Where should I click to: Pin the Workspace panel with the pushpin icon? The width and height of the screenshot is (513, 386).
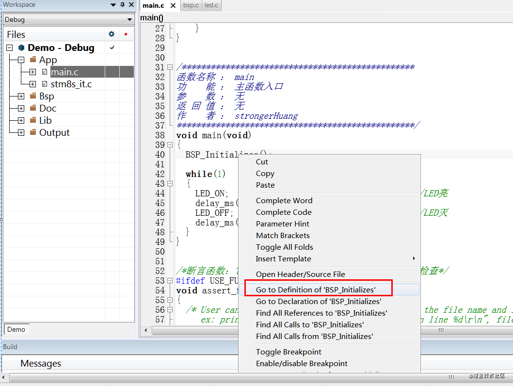click(122, 5)
